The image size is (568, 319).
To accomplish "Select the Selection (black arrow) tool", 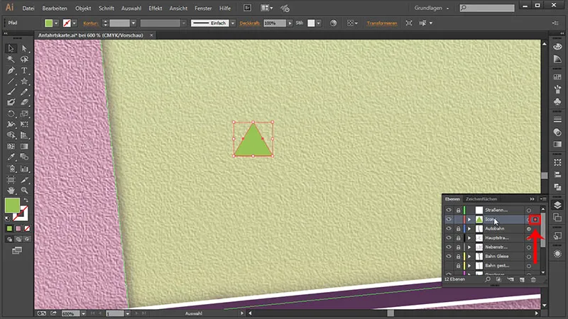I will [11, 48].
